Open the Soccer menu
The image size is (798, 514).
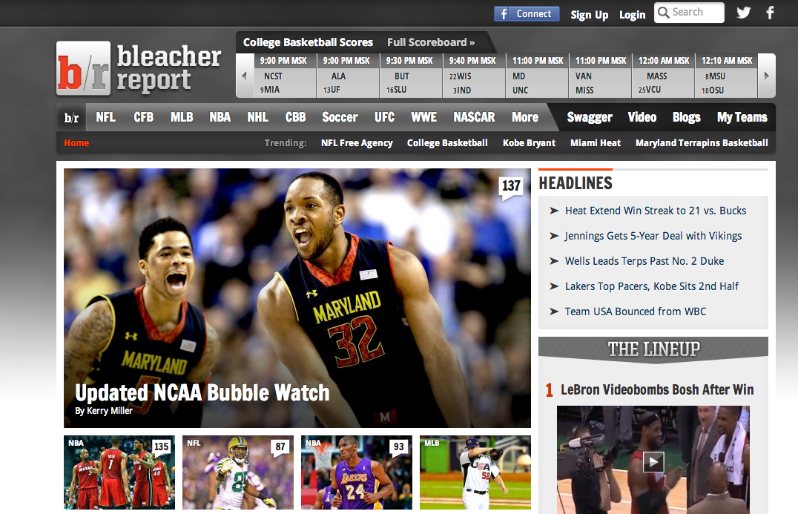pos(340,117)
